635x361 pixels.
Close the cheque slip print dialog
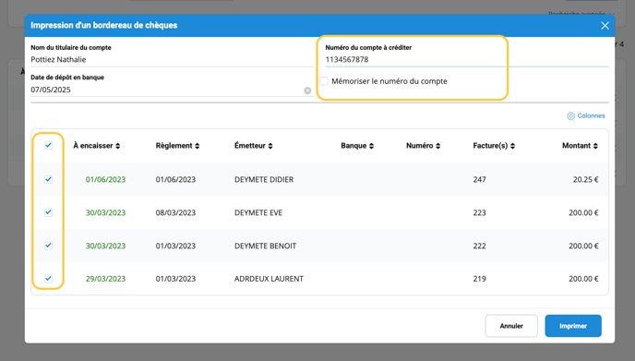(x=605, y=26)
